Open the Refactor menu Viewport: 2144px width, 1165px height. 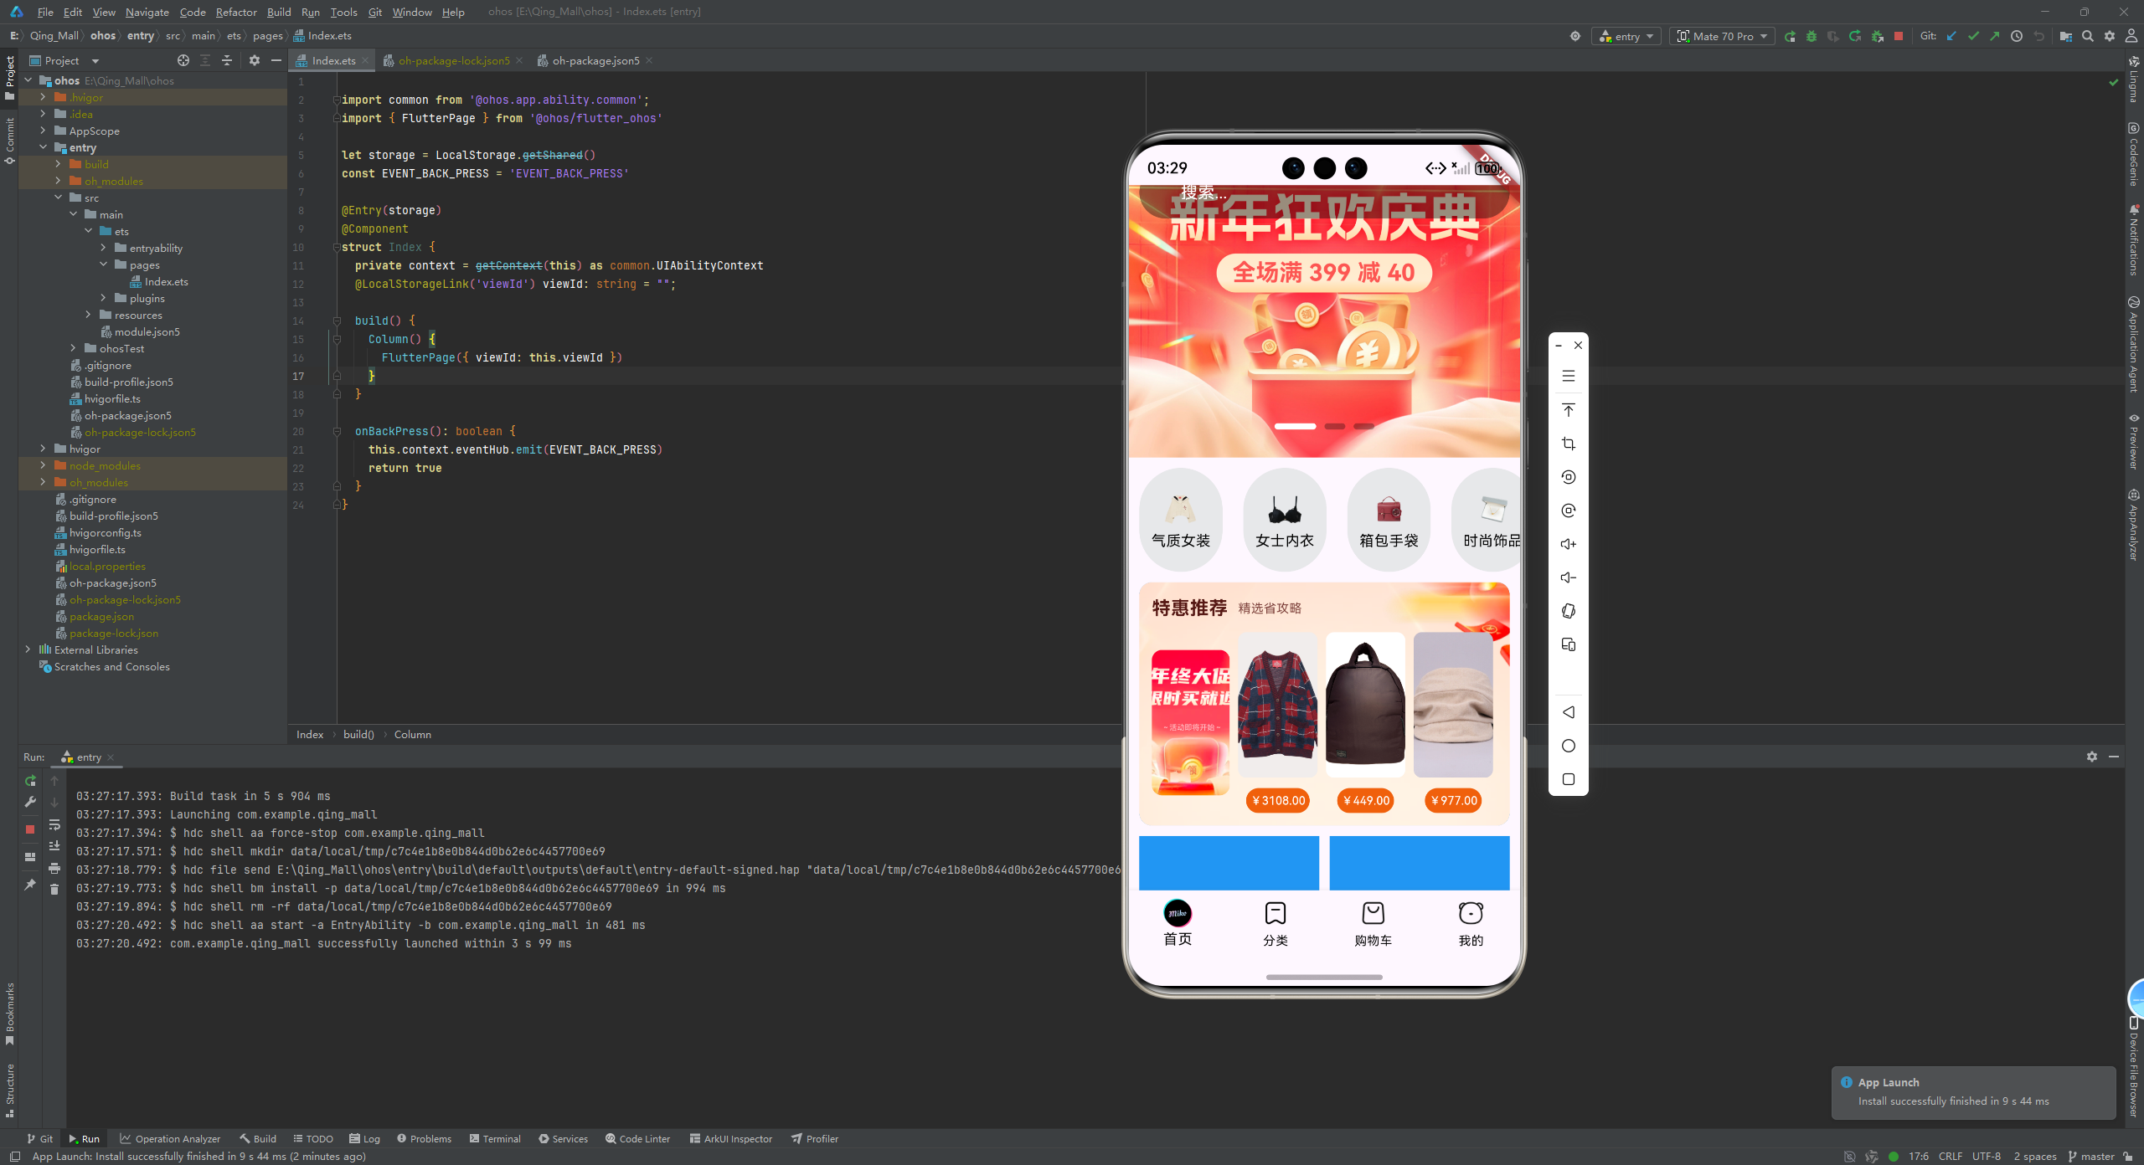[x=235, y=12]
